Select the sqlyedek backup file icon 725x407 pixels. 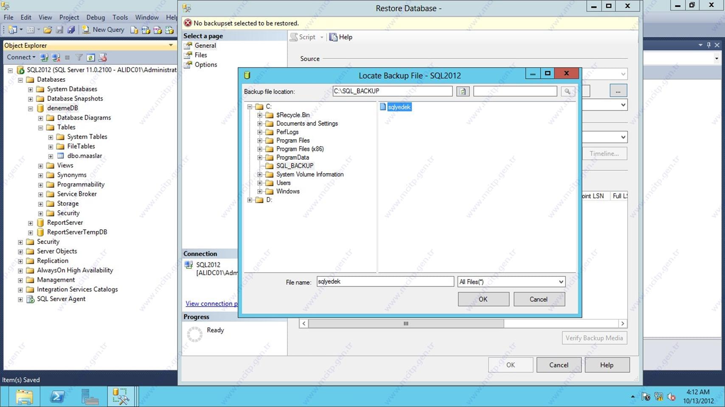coord(383,107)
